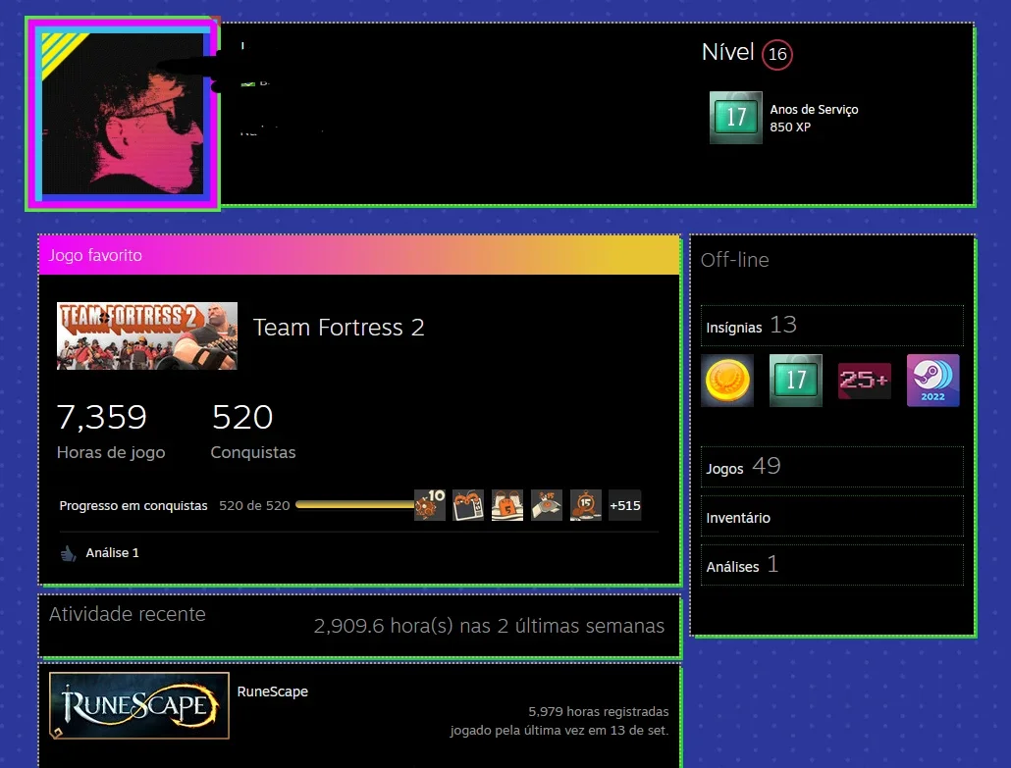Image resolution: width=1011 pixels, height=768 pixels.
Task: Click the first achievement icon with number 10
Action: 430,505
